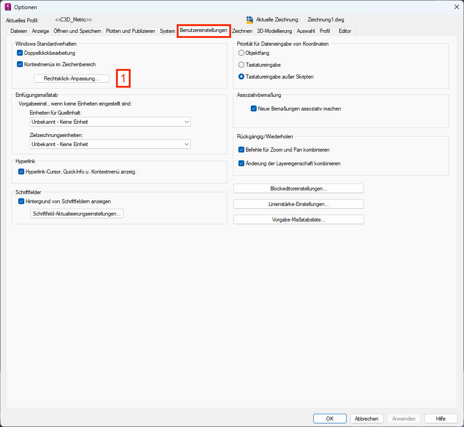Screen dimensions: 464x427
Task: Click Linienstärke-Einstellungen button
Action: 298,204
